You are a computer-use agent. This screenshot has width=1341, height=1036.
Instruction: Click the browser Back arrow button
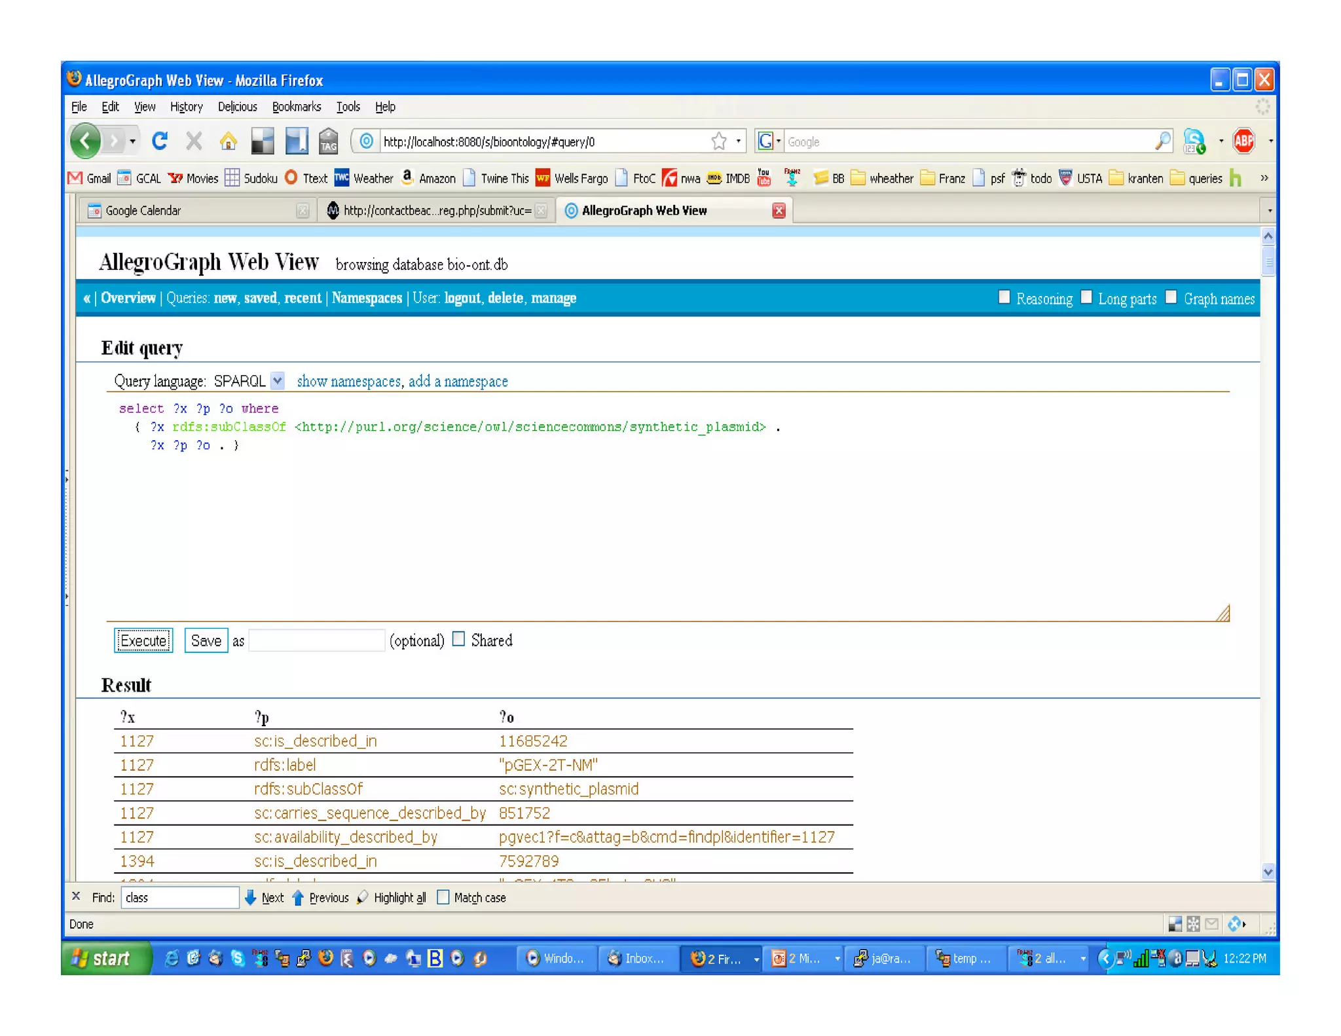85,141
